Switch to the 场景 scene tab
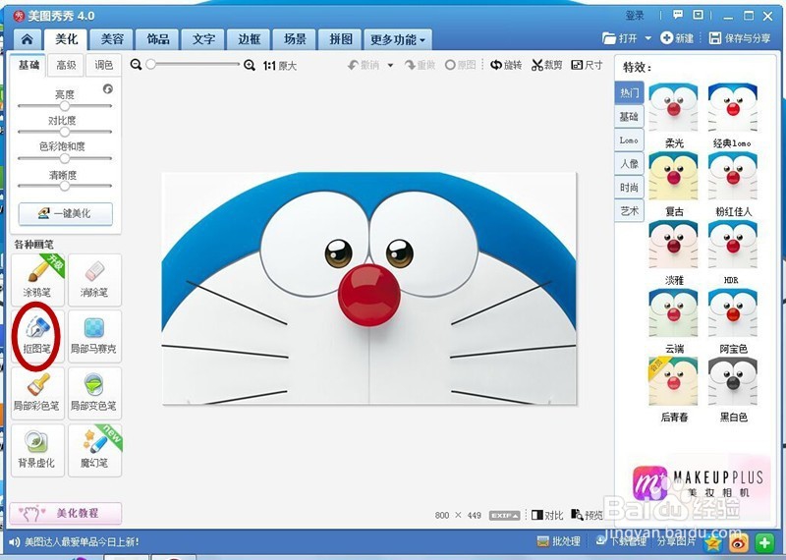This screenshot has height=560, width=786. coord(295,39)
